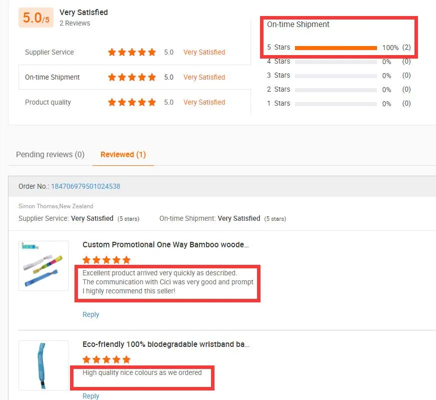Click Reply under the bamboo wristband review
This screenshot has width=436, height=400.
click(90, 314)
